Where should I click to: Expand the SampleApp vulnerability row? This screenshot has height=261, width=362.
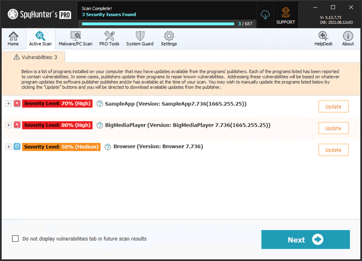pos(8,104)
